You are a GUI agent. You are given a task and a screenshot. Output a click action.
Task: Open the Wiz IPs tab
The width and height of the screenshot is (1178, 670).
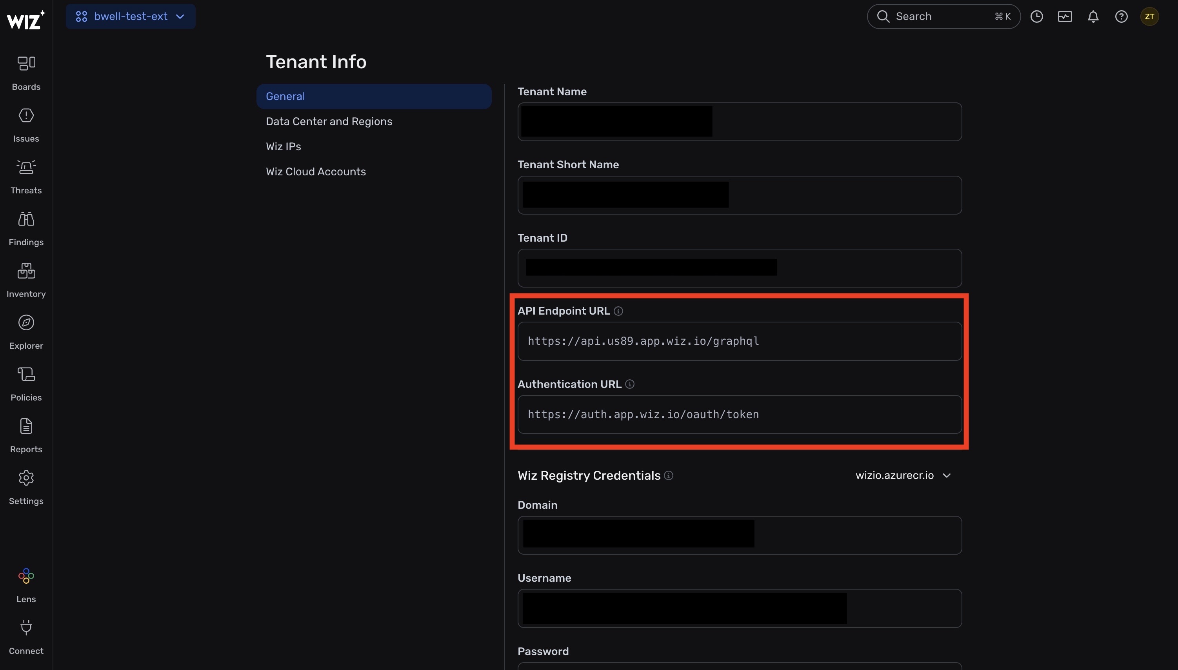(374, 146)
